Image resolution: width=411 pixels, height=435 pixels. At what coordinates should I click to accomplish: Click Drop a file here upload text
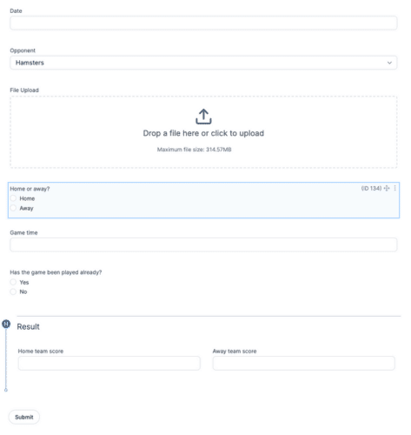pos(203,133)
